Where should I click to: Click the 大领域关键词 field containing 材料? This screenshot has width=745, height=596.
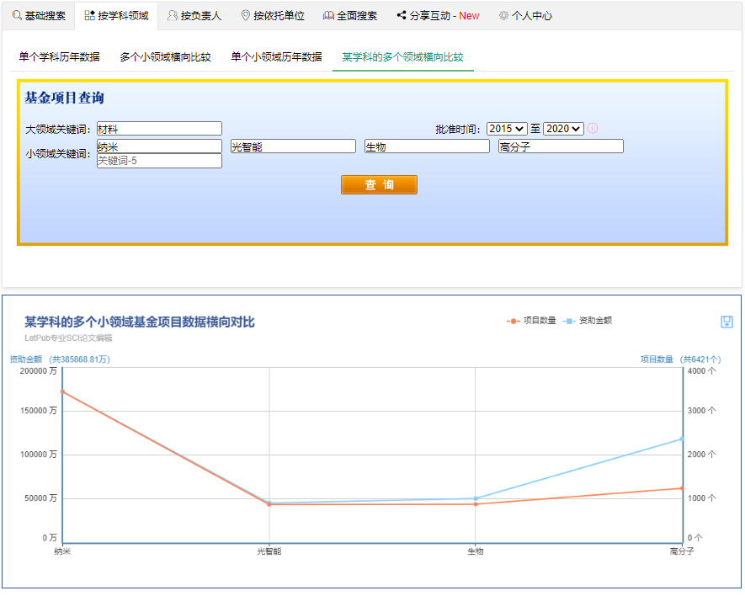[x=159, y=129]
